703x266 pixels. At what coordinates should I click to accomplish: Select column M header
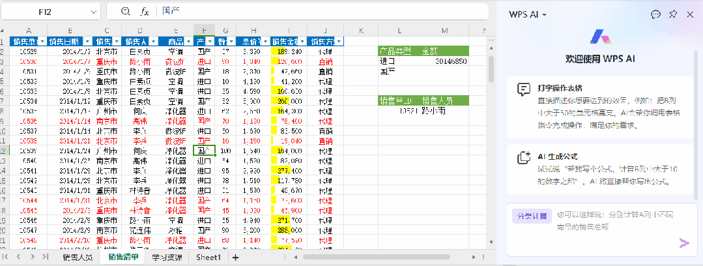444,31
